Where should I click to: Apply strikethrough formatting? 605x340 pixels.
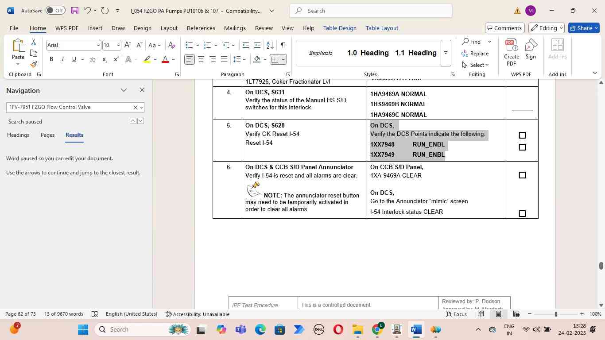point(93,59)
